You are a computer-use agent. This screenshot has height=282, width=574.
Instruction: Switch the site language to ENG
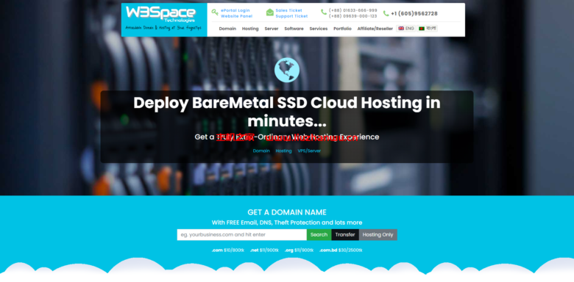pos(406,29)
